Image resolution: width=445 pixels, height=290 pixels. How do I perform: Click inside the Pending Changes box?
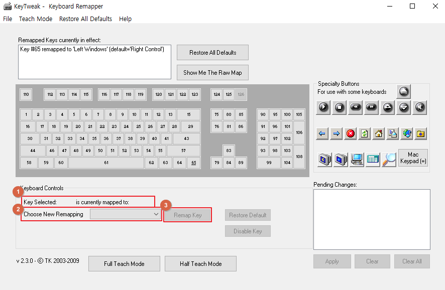click(x=372, y=219)
